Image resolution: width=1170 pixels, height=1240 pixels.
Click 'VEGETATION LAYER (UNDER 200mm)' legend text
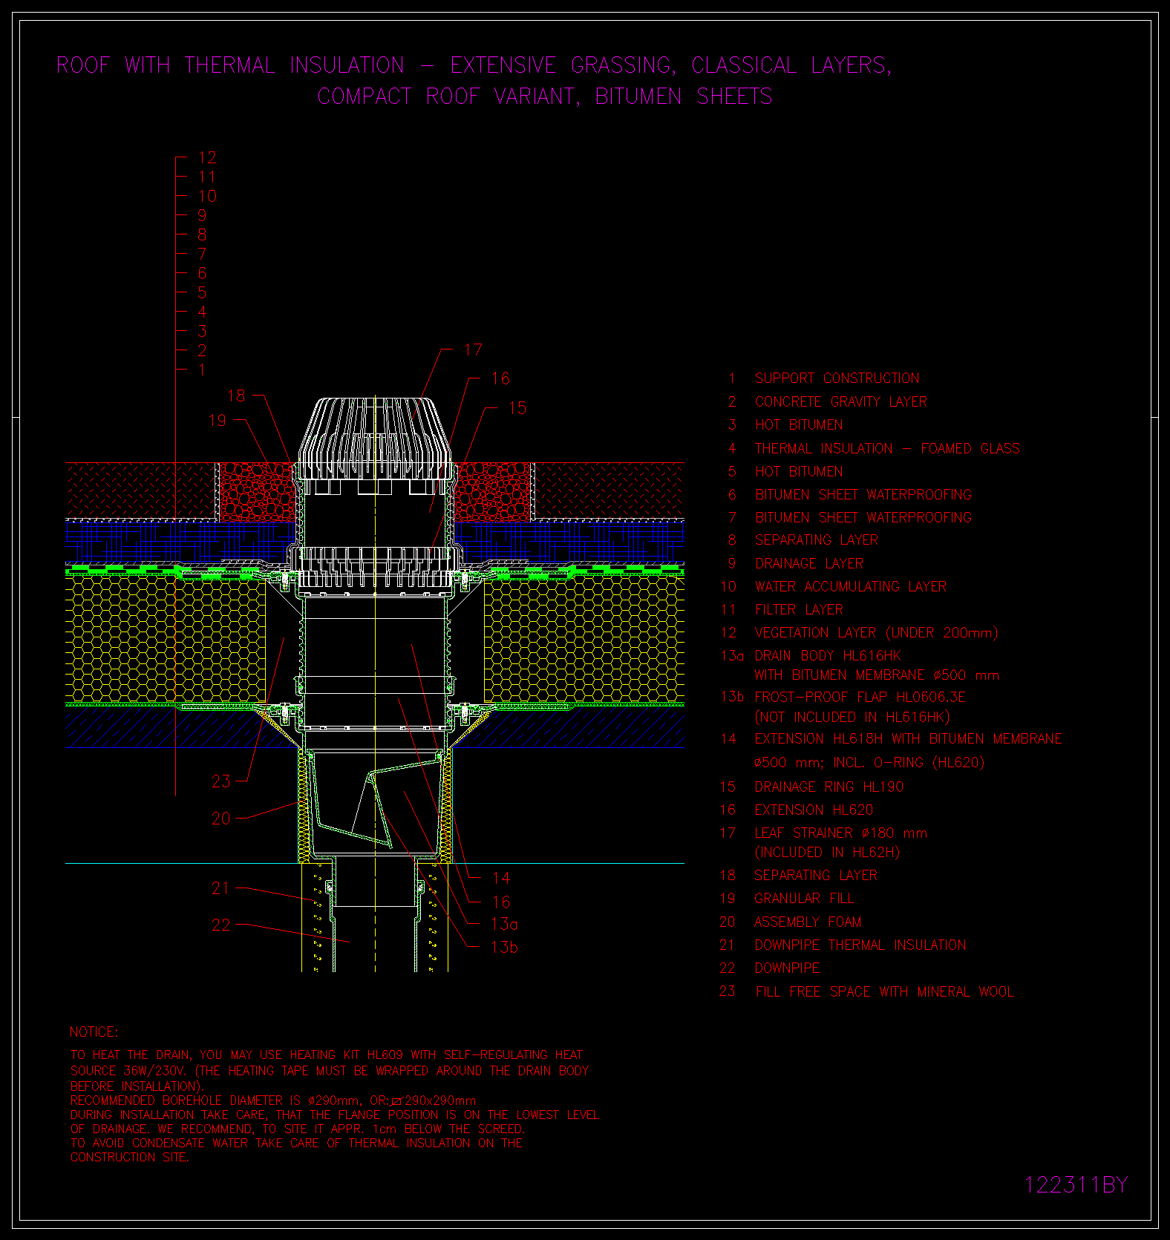coord(876,633)
